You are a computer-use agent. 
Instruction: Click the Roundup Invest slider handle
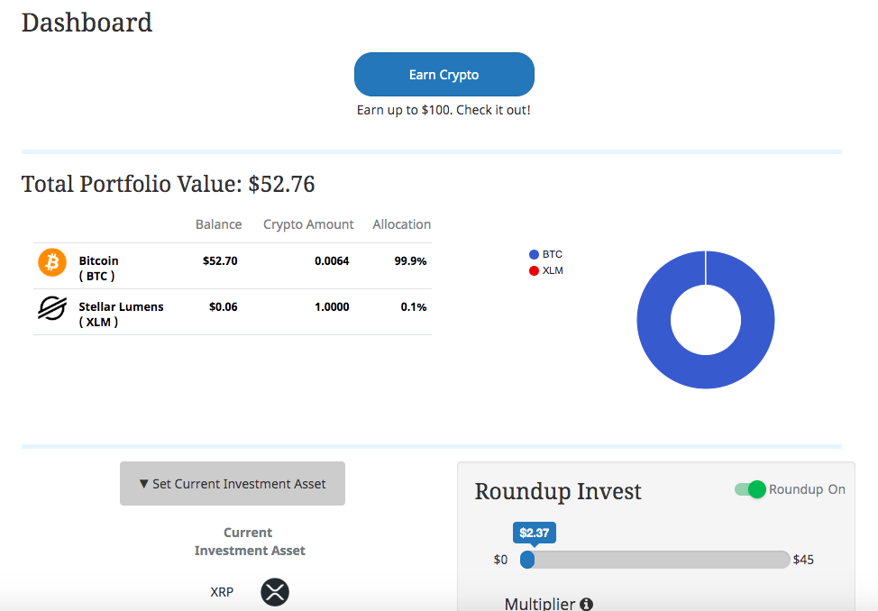pyautogui.click(x=527, y=560)
